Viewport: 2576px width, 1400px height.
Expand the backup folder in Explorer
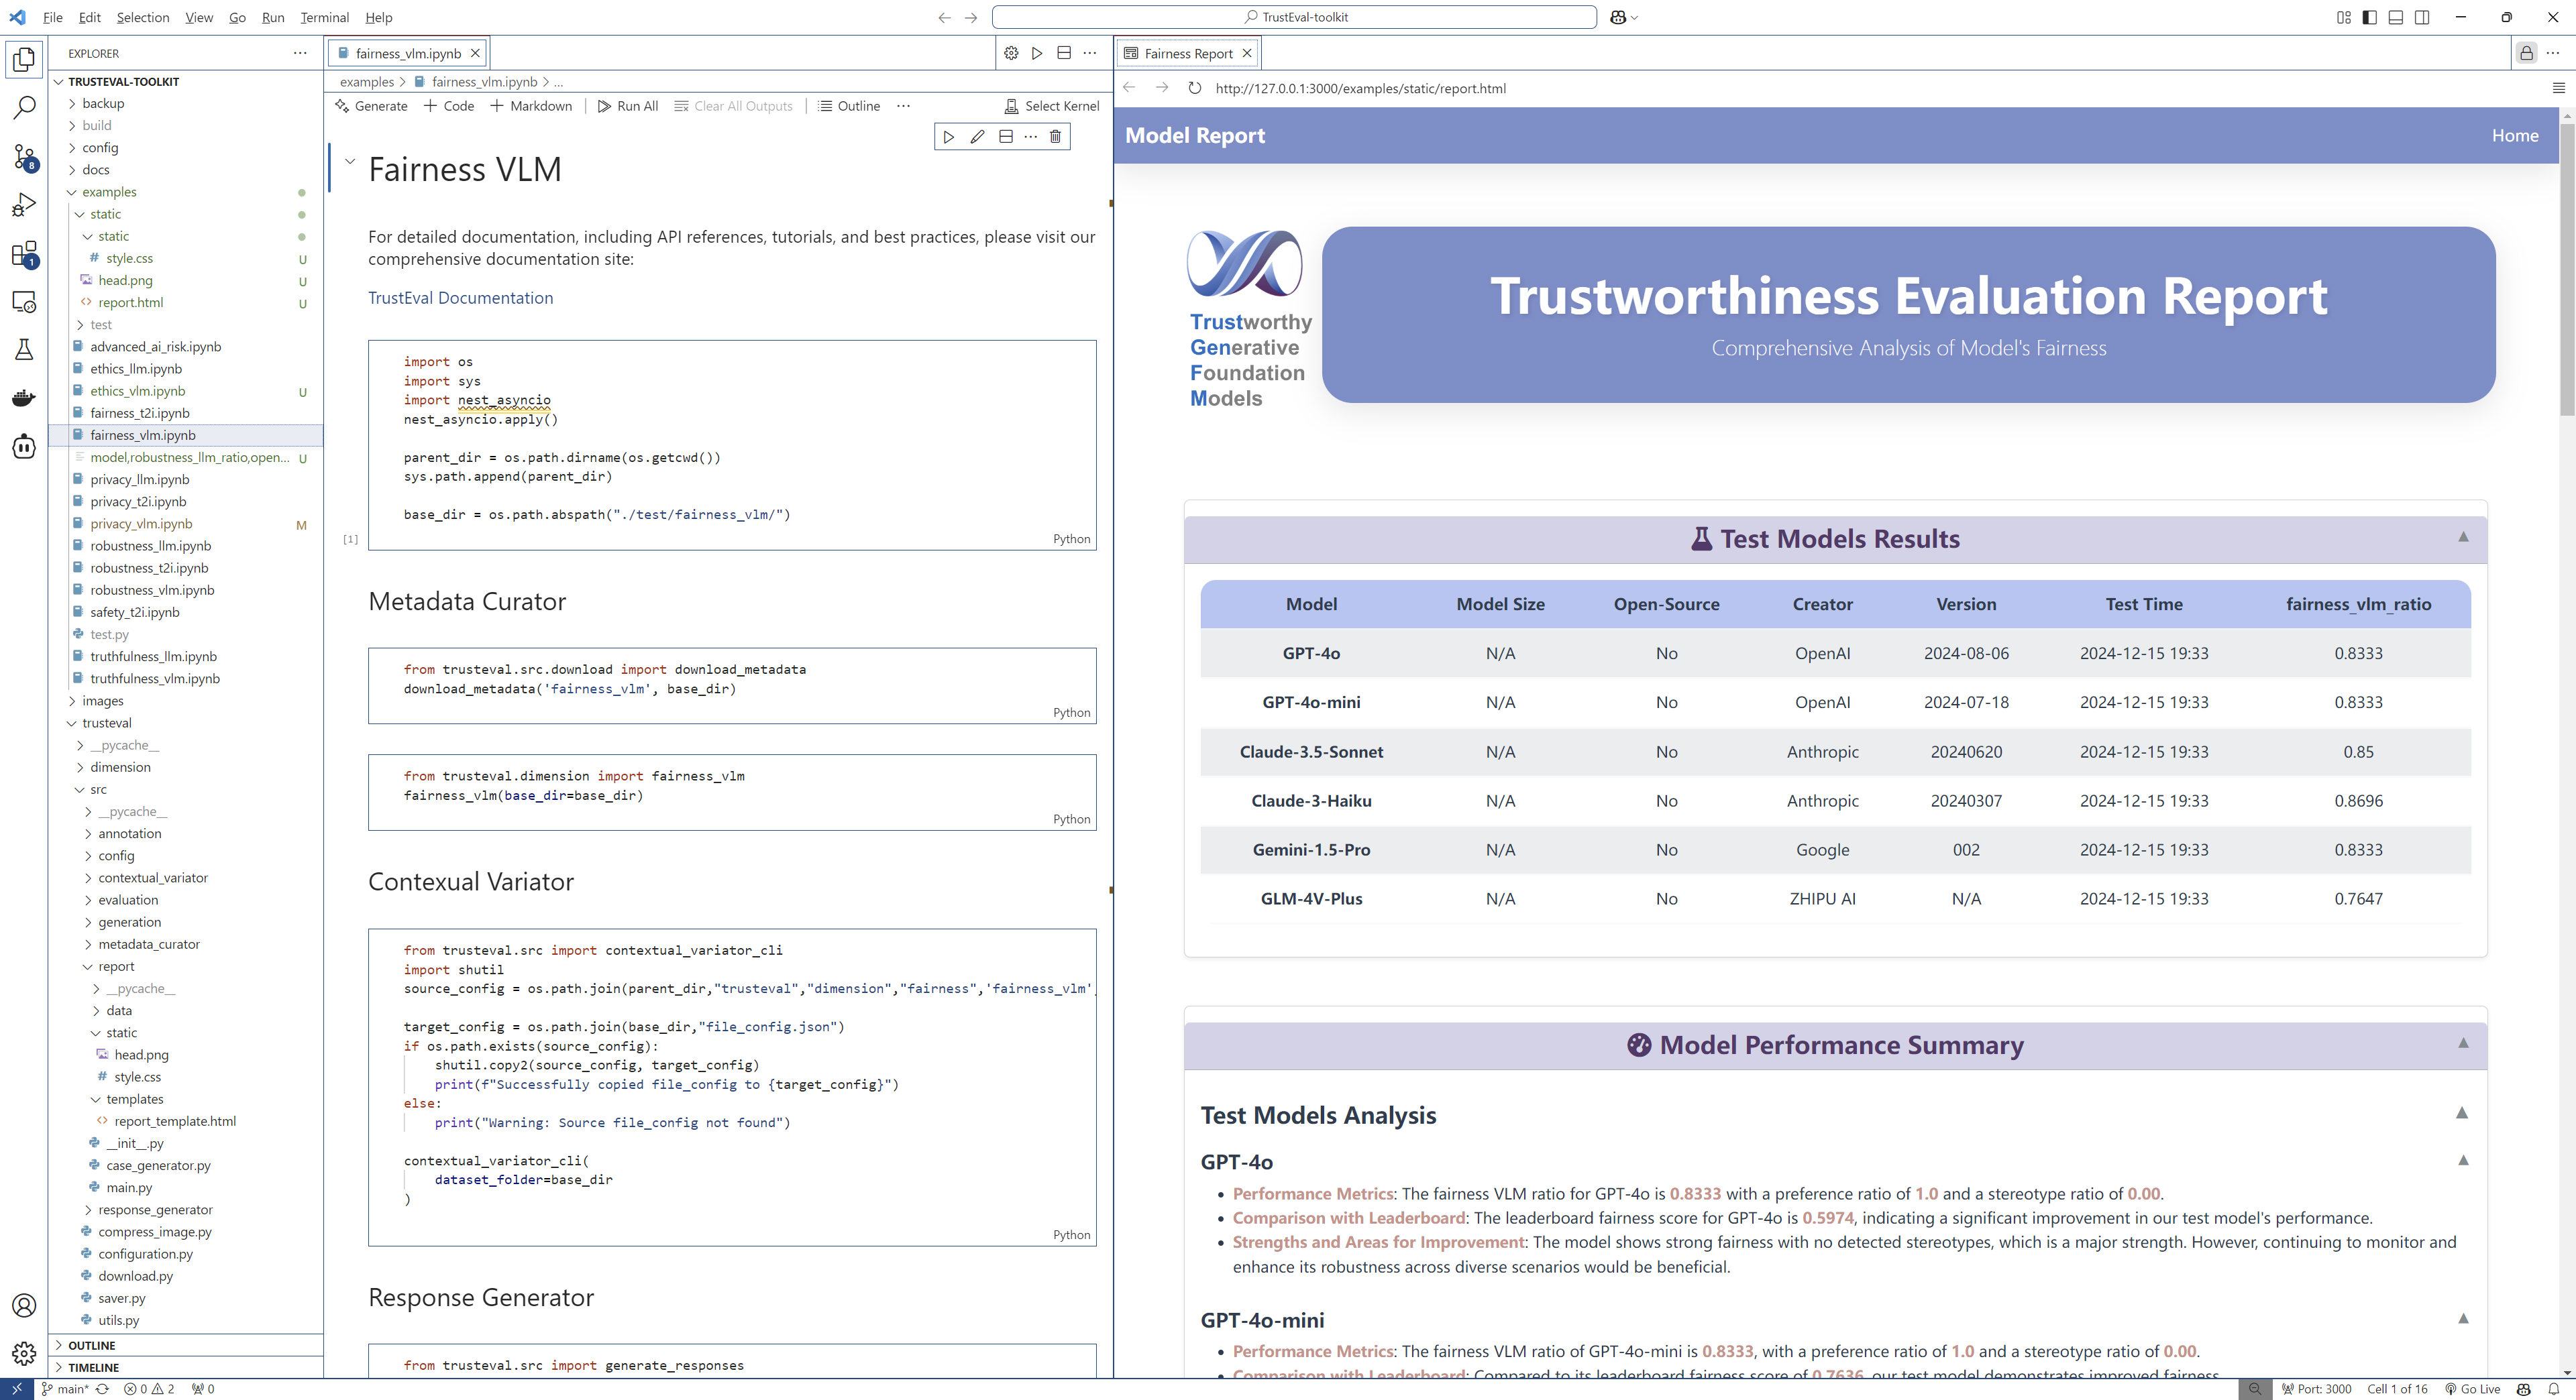click(185, 103)
